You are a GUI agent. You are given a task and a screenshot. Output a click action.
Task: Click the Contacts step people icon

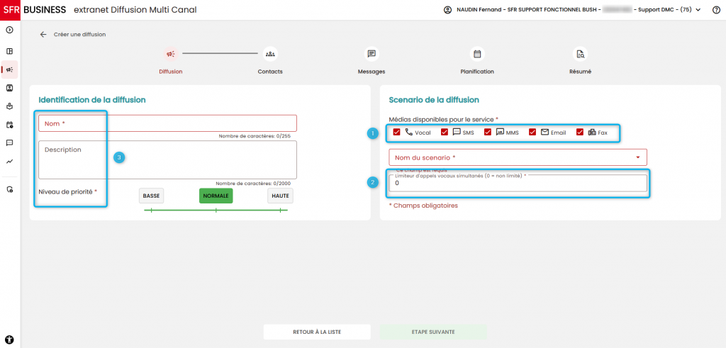point(270,54)
